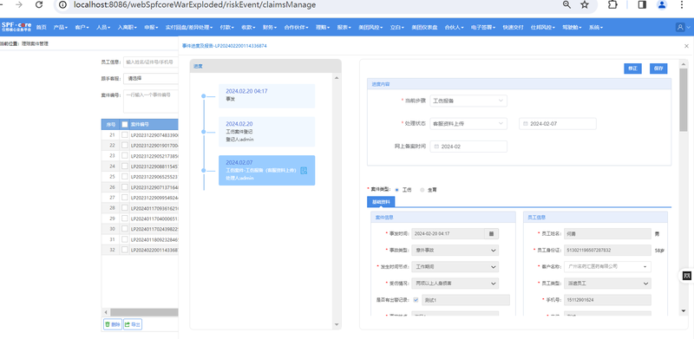Switch to the 基础资料 tab
This screenshot has width=694, height=339.
click(x=381, y=202)
